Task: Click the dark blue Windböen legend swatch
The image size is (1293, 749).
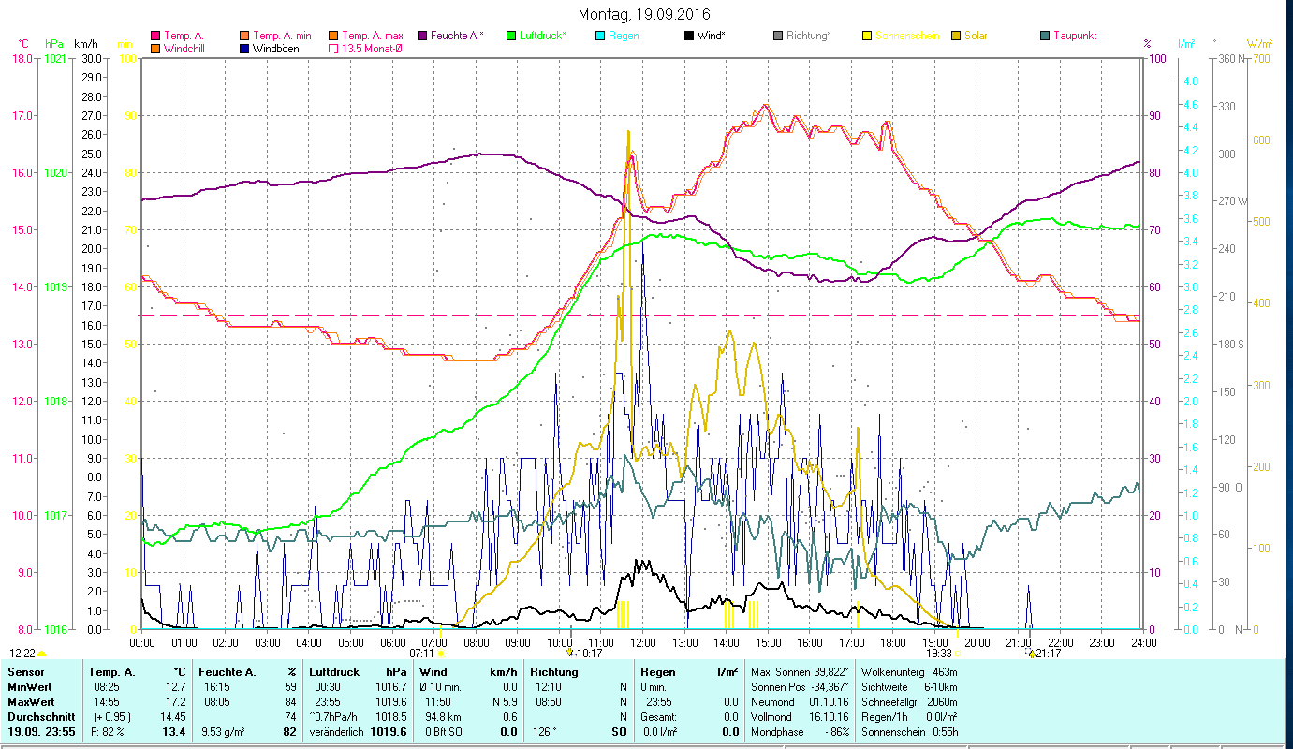Action: click(x=244, y=48)
